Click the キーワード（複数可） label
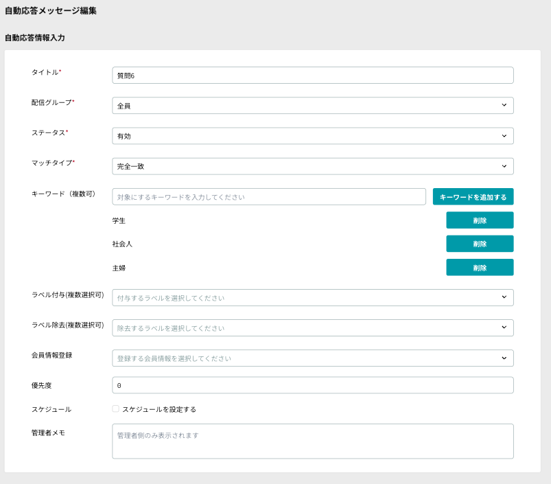This screenshot has width=551, height=484. pos(64,194)
